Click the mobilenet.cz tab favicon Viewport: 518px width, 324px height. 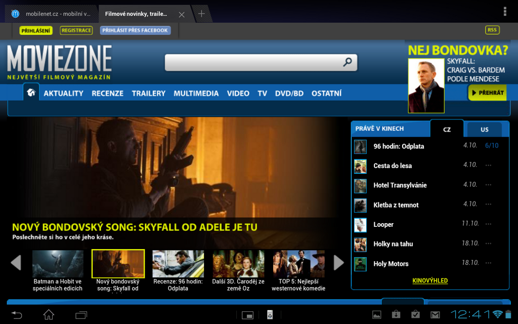pyautogui.click(x=15, y=14)
